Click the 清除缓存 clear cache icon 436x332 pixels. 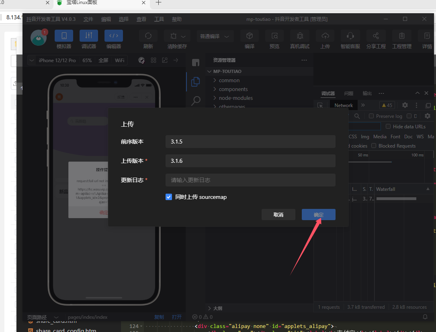(173, 36)
